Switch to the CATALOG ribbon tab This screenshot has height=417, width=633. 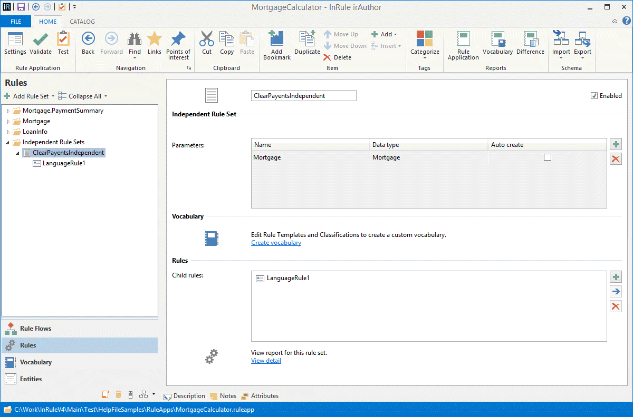coord(82,22)
